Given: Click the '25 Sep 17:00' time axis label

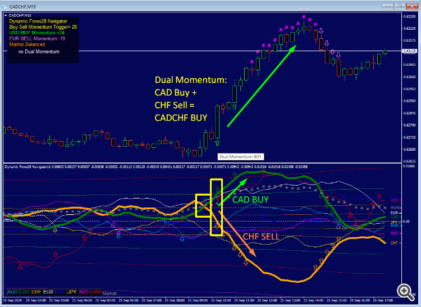Looking at the screenshot, I should (x=383, y=301).
